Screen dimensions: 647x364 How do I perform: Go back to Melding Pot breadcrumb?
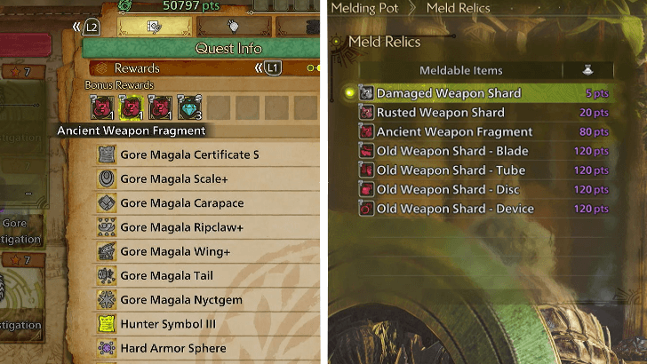(x=364, y=8)
